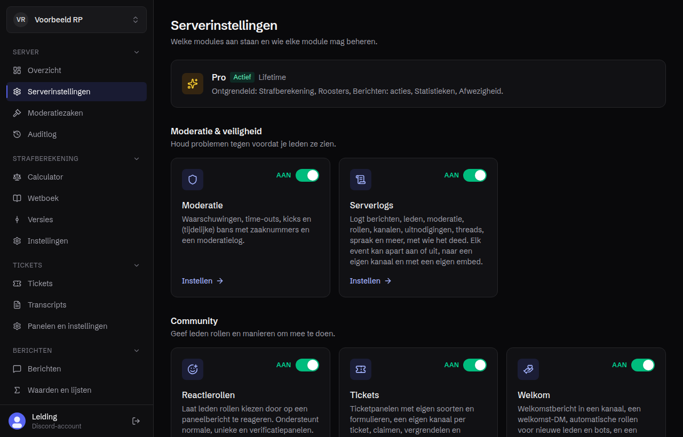
Task: Click the Versies commit icon
Action: tap(17, 220)
